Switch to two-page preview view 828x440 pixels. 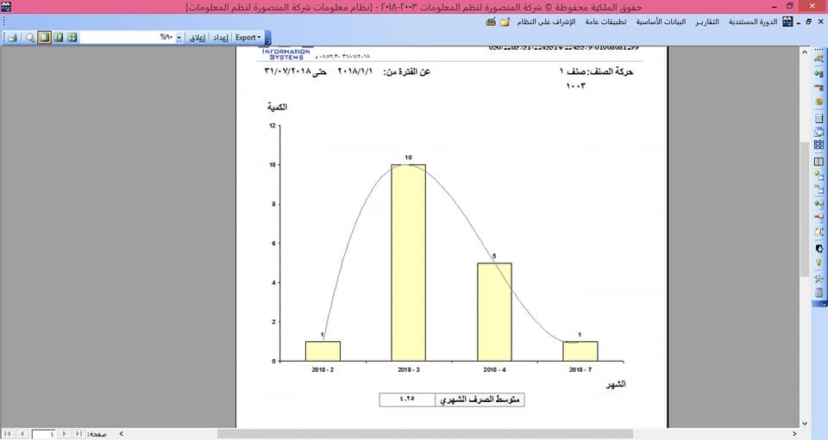pyautogui.click(x=58, y=37)
